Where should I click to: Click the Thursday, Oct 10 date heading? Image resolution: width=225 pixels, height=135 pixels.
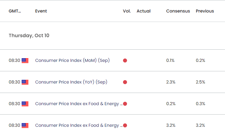coord(29,35)
